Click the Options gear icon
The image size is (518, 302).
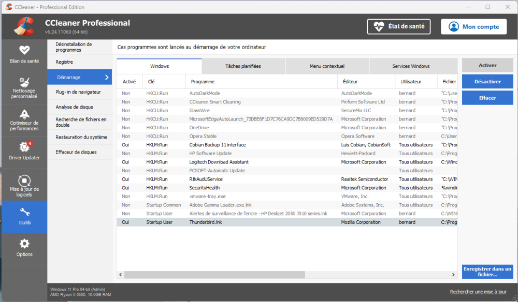coord(24,244)
